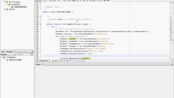Select the Libraries entry
This screenshot has height=98, width=174.
point(12,9)
